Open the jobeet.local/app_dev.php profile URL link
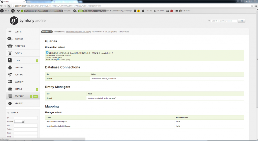Image resolution: width=258 pixels, height=141 pixels. 77,32
